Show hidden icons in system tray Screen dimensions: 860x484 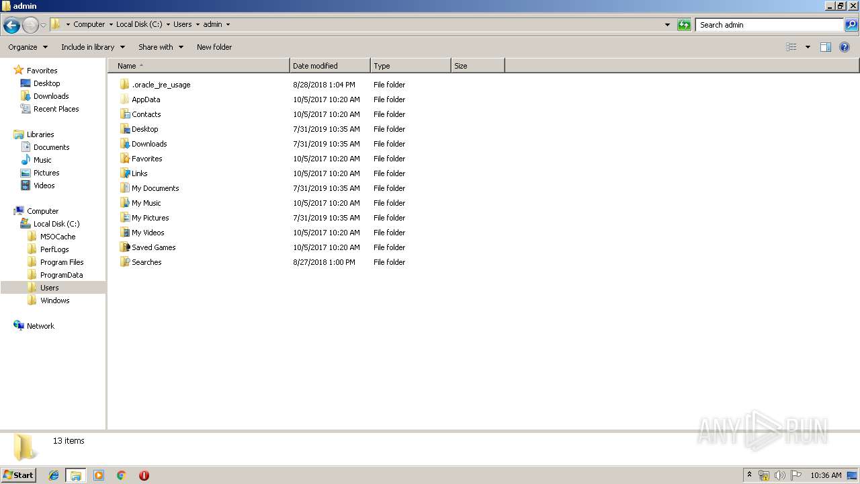pos(750,475)
